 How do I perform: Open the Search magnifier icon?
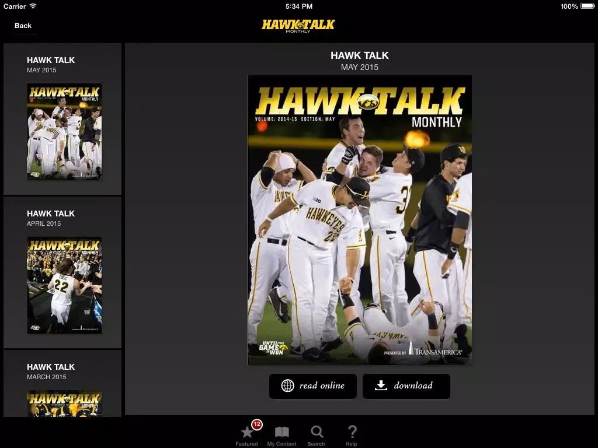coord(317,432)
